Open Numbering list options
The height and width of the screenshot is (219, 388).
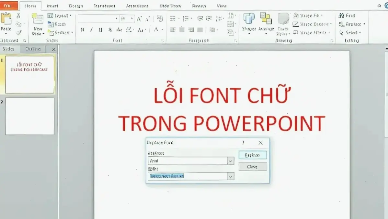(x=187, y=18)
